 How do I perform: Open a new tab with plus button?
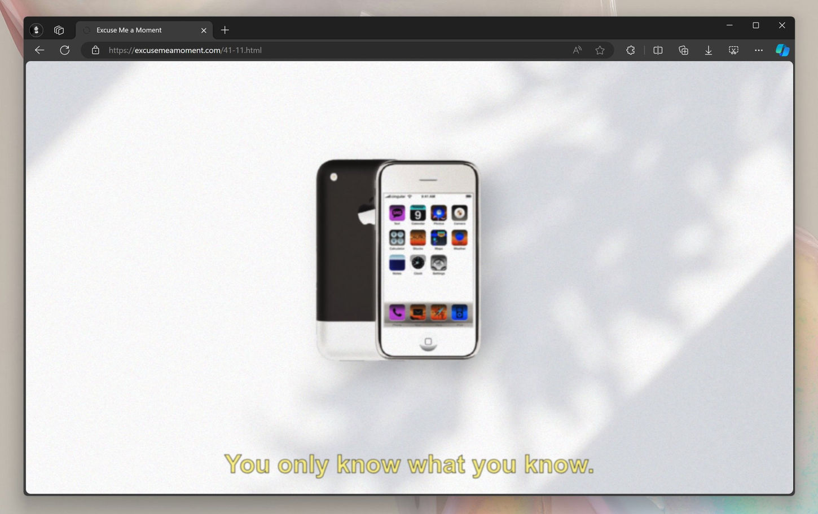coord(225,30)
